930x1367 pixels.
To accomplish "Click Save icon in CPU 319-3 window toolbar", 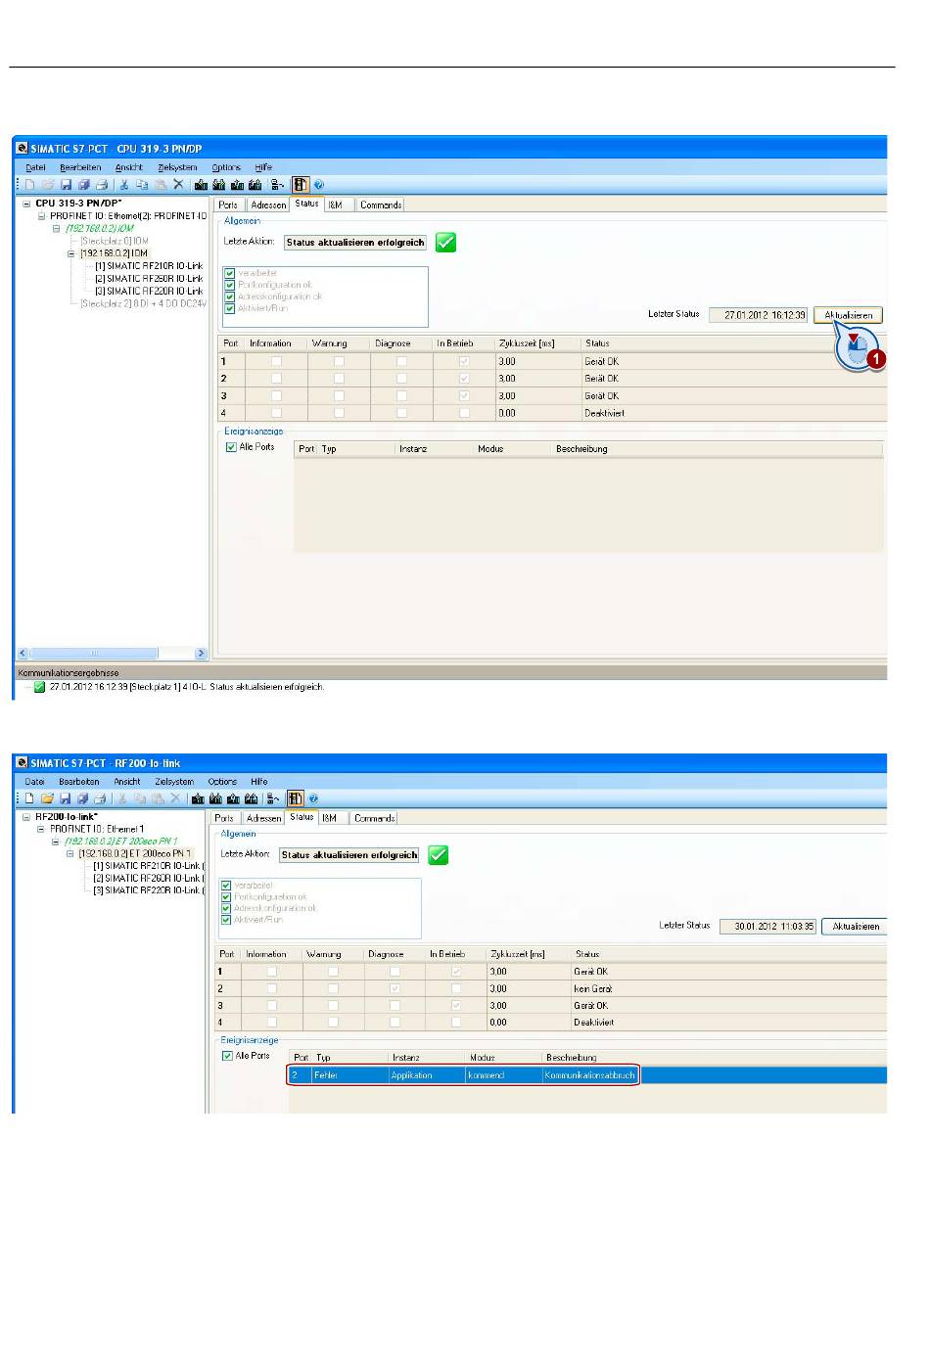I will pyautogui.click(x=66, y=184).
